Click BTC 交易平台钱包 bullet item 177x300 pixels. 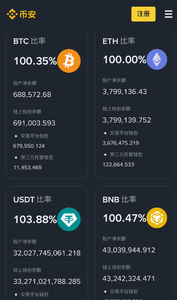click(x=32, y=136)
